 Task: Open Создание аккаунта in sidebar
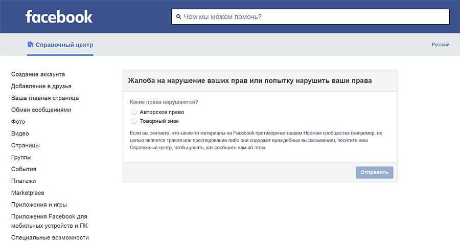pyautogui.click(x=38, y=74)
